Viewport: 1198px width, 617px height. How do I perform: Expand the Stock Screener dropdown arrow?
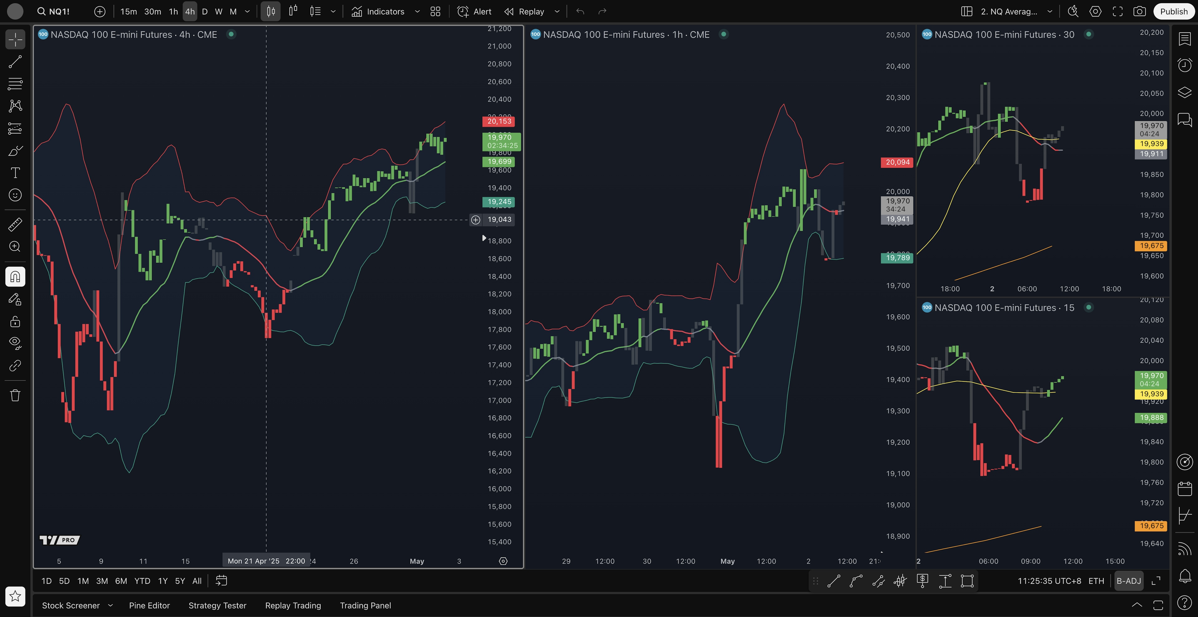tap(110, 605)
